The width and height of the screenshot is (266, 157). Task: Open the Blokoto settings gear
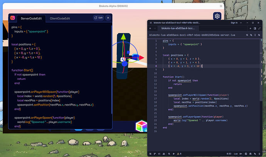(217, 16)
